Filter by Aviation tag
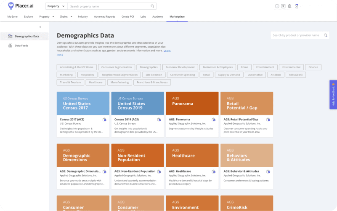Screen dimensions: 337x211 276,75
